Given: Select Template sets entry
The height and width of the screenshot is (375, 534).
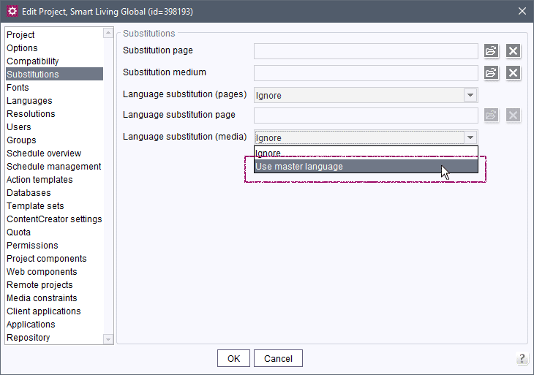Looking at the screenshot, I should [x=54, y=206].
